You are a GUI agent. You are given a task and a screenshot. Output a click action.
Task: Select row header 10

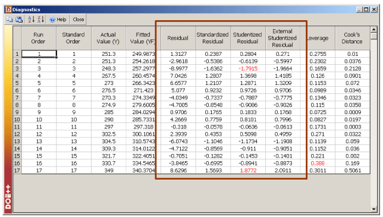tap(17, 119)
